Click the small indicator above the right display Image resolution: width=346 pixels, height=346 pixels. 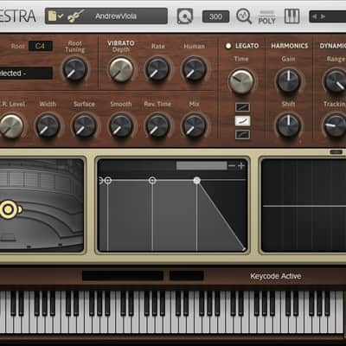(x=336, y=152)
